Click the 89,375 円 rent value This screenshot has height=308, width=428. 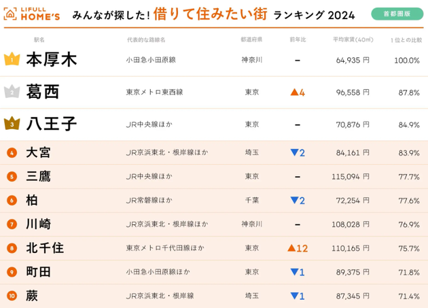coord(353,272)
